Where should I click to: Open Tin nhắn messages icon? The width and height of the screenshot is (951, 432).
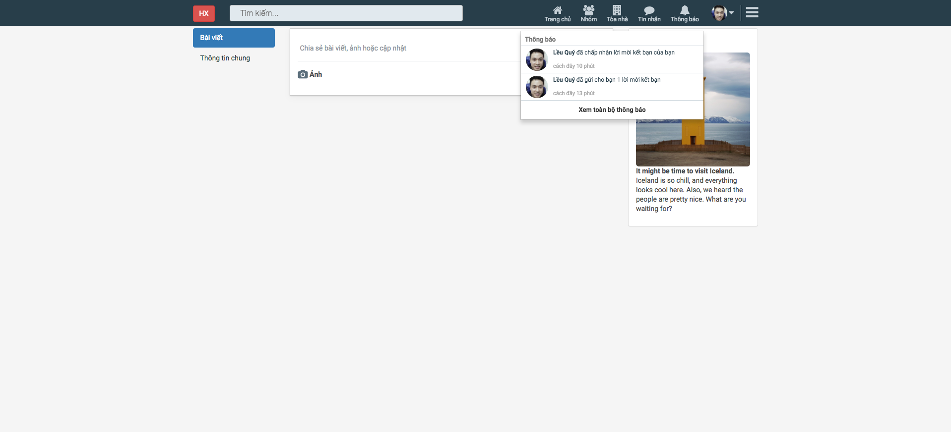click(649, 10)
